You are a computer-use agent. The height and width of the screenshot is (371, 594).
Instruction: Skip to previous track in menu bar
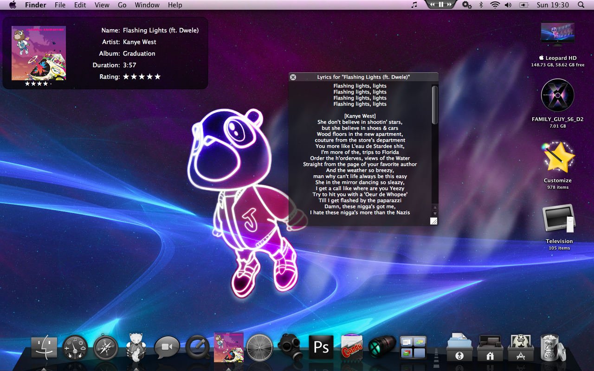[x=432, y=4]
